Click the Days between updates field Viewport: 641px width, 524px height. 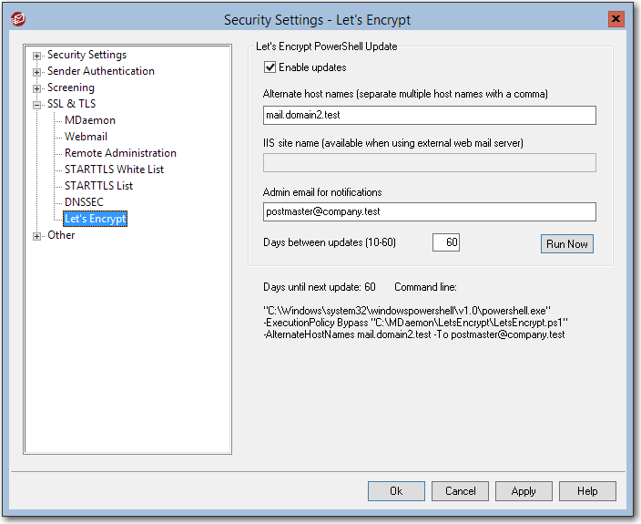446,242
